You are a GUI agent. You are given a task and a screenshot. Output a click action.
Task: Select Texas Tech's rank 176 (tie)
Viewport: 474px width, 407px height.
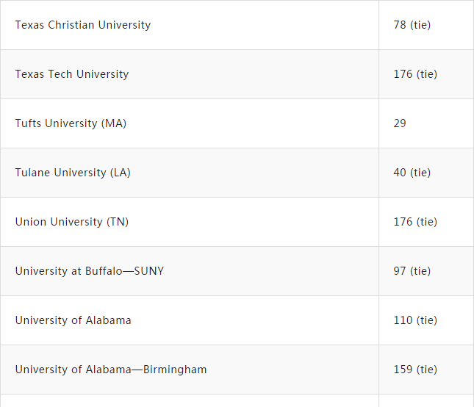415,74
